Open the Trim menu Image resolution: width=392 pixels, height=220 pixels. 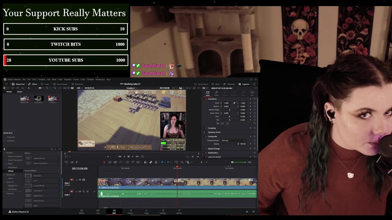pos(34,79)
